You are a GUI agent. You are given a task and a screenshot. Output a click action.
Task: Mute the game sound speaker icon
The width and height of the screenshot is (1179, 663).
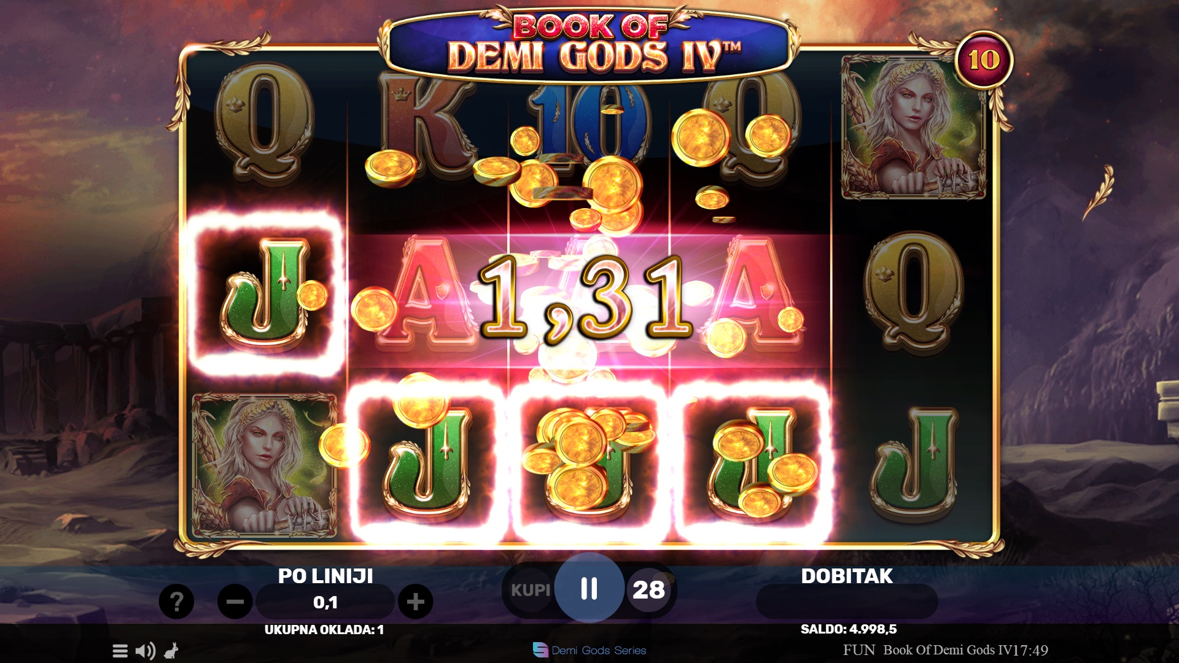146,651
